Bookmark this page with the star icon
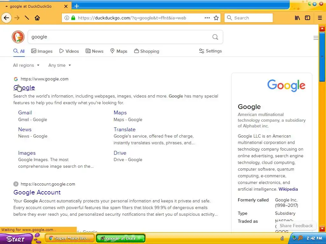The height and width of the screenshot is (244, 326). (216, 18)
